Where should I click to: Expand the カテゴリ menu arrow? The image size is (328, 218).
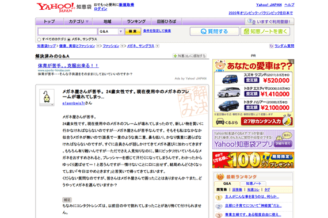(87, 21)
